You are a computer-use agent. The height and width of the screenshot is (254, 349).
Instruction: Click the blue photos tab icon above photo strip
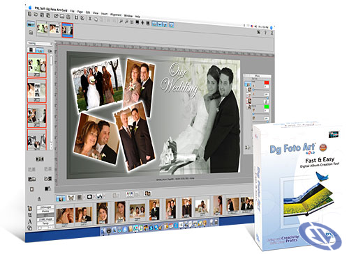coord(61,198)
